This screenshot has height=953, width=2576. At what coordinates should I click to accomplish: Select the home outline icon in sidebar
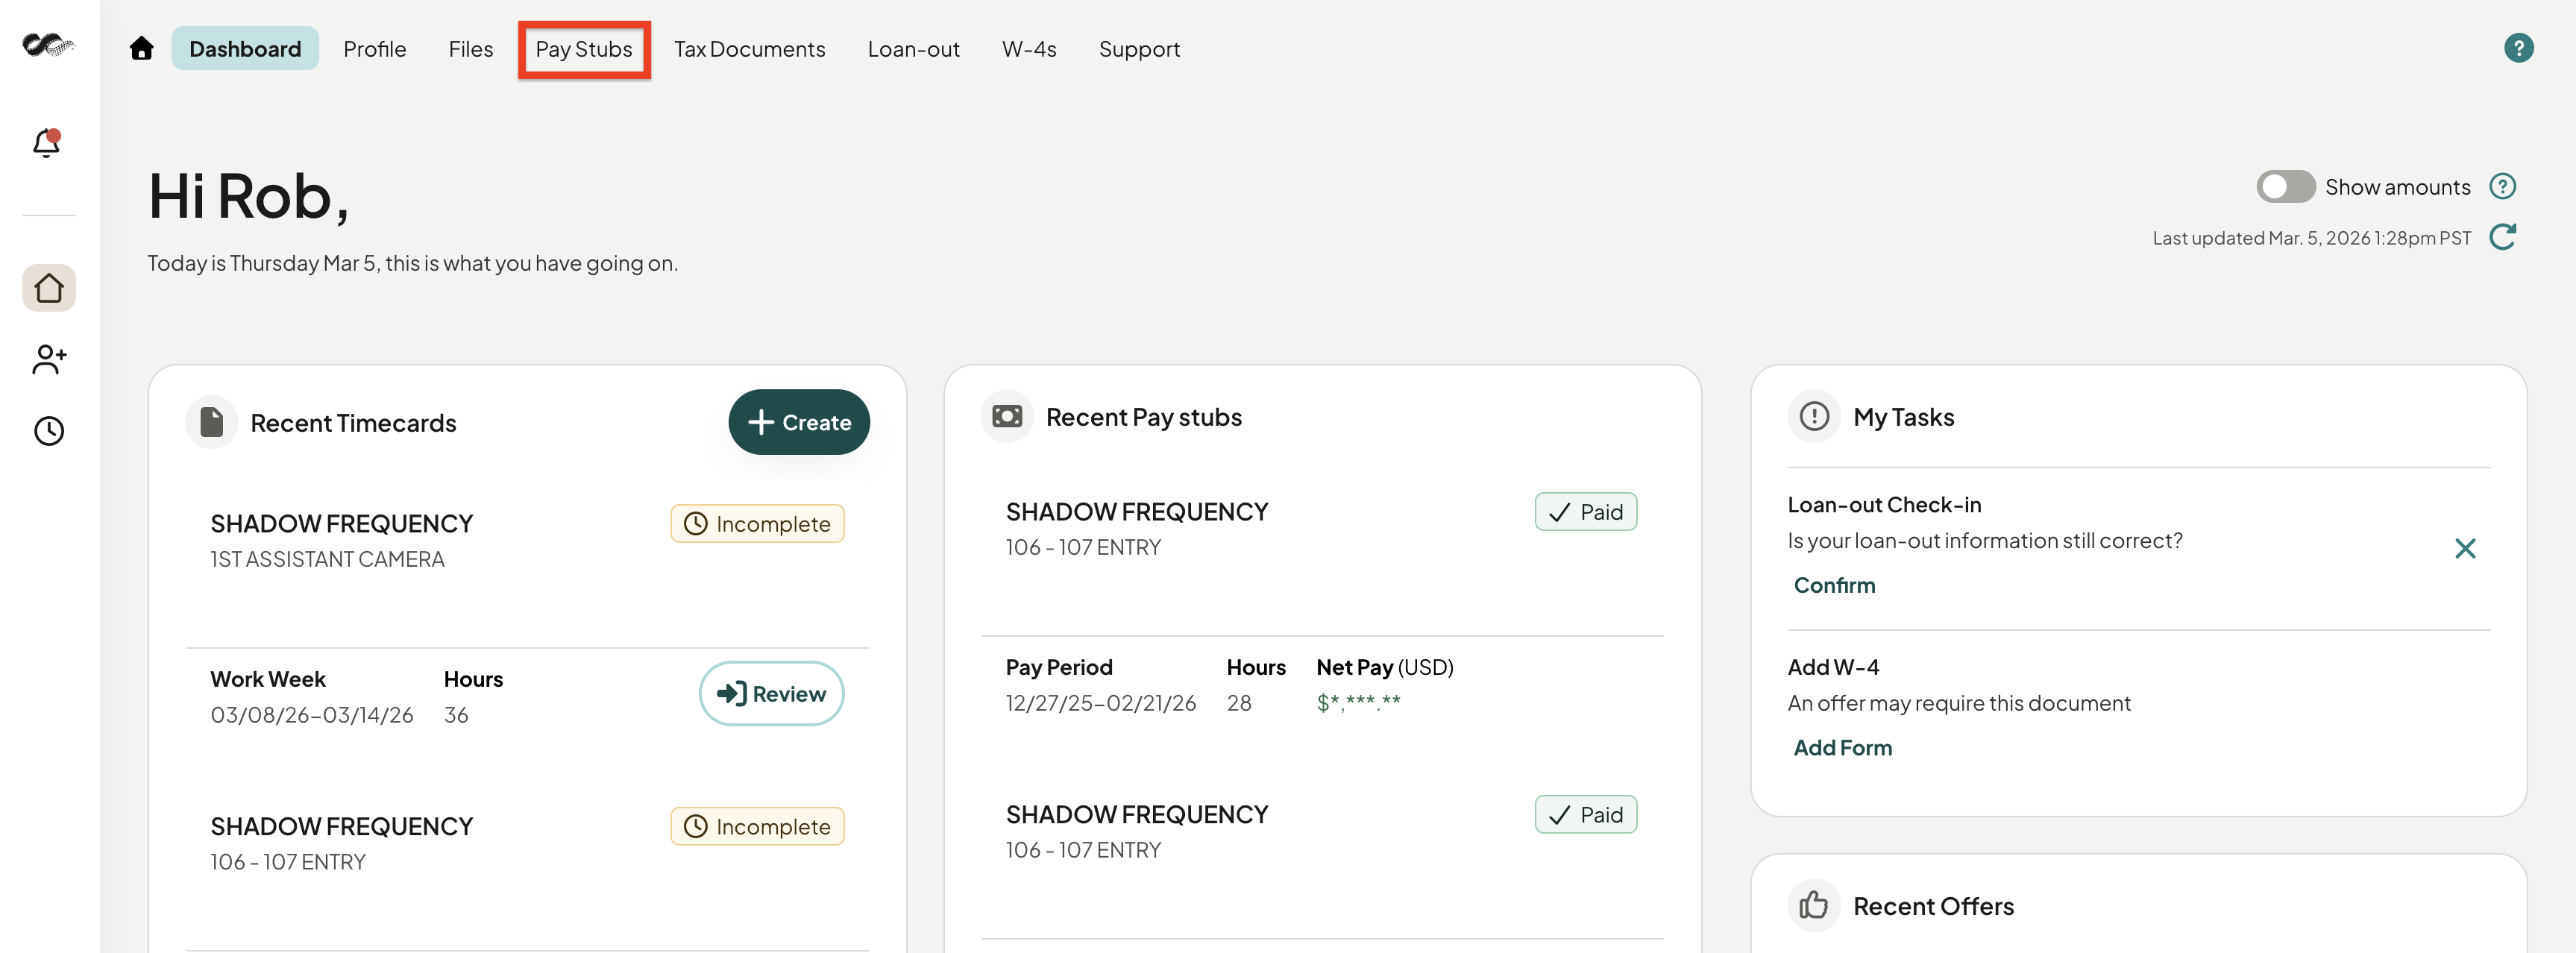(x=49, y=288)
